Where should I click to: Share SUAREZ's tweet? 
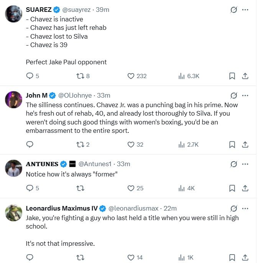pos(245,76)
